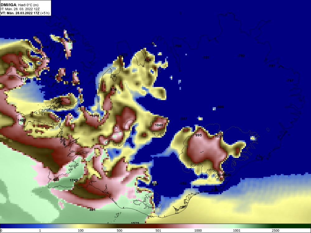Screen dimensions: 311x233
Task: Click the 1025 value label on the map
Action: click(x=58, y=119)
